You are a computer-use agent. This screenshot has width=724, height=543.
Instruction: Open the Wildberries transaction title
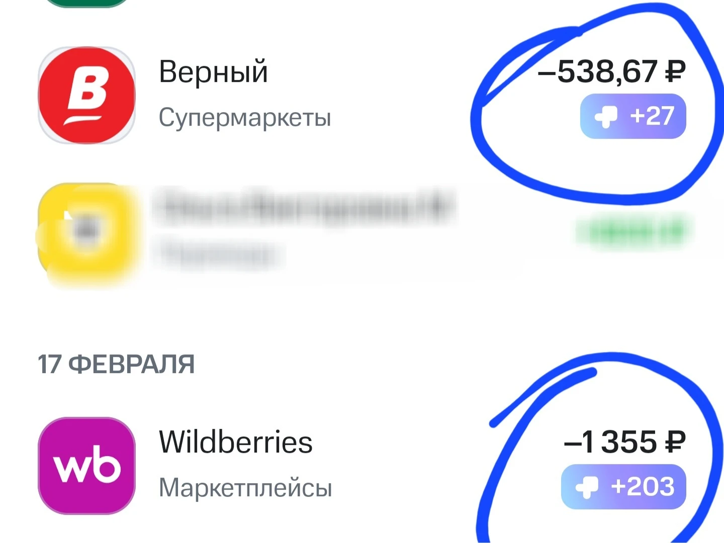(x=236, y=442)
